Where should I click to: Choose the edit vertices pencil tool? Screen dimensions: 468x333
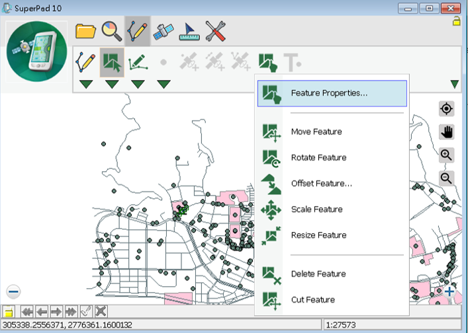click(x=138, y=62)
